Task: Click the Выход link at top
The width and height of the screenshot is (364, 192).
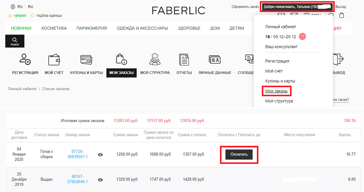Action: (341, 7)
